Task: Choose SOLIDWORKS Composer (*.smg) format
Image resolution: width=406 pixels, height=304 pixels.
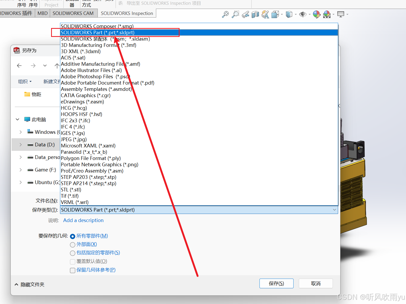Action: click(199, 26)
